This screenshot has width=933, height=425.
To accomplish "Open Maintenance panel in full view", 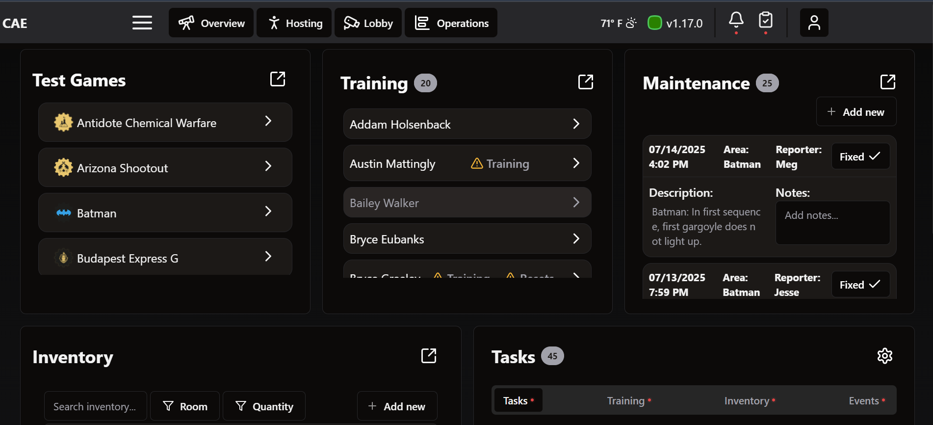I will [887, 82].
